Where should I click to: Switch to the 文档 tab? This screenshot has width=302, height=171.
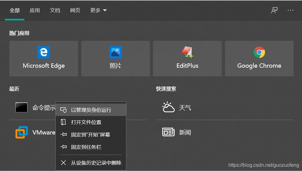(x=55, y=11)
